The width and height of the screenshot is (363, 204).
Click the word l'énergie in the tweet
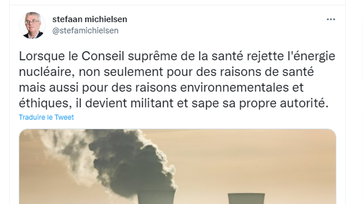[311, 56]
